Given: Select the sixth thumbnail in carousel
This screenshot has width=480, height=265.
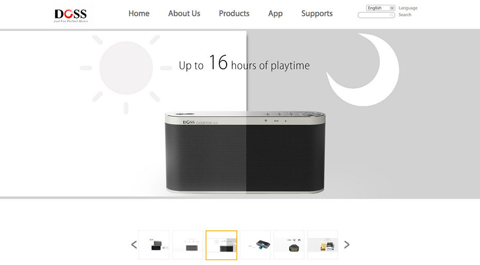Looking at the screenshot, I should click(323, 245).
